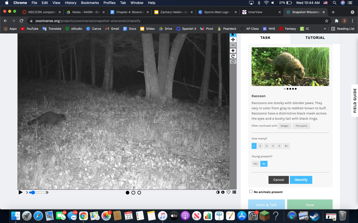Expand hidden bookmarks overflow chevron
This screenshot has width=358, height=223.
tap(325, 29)
